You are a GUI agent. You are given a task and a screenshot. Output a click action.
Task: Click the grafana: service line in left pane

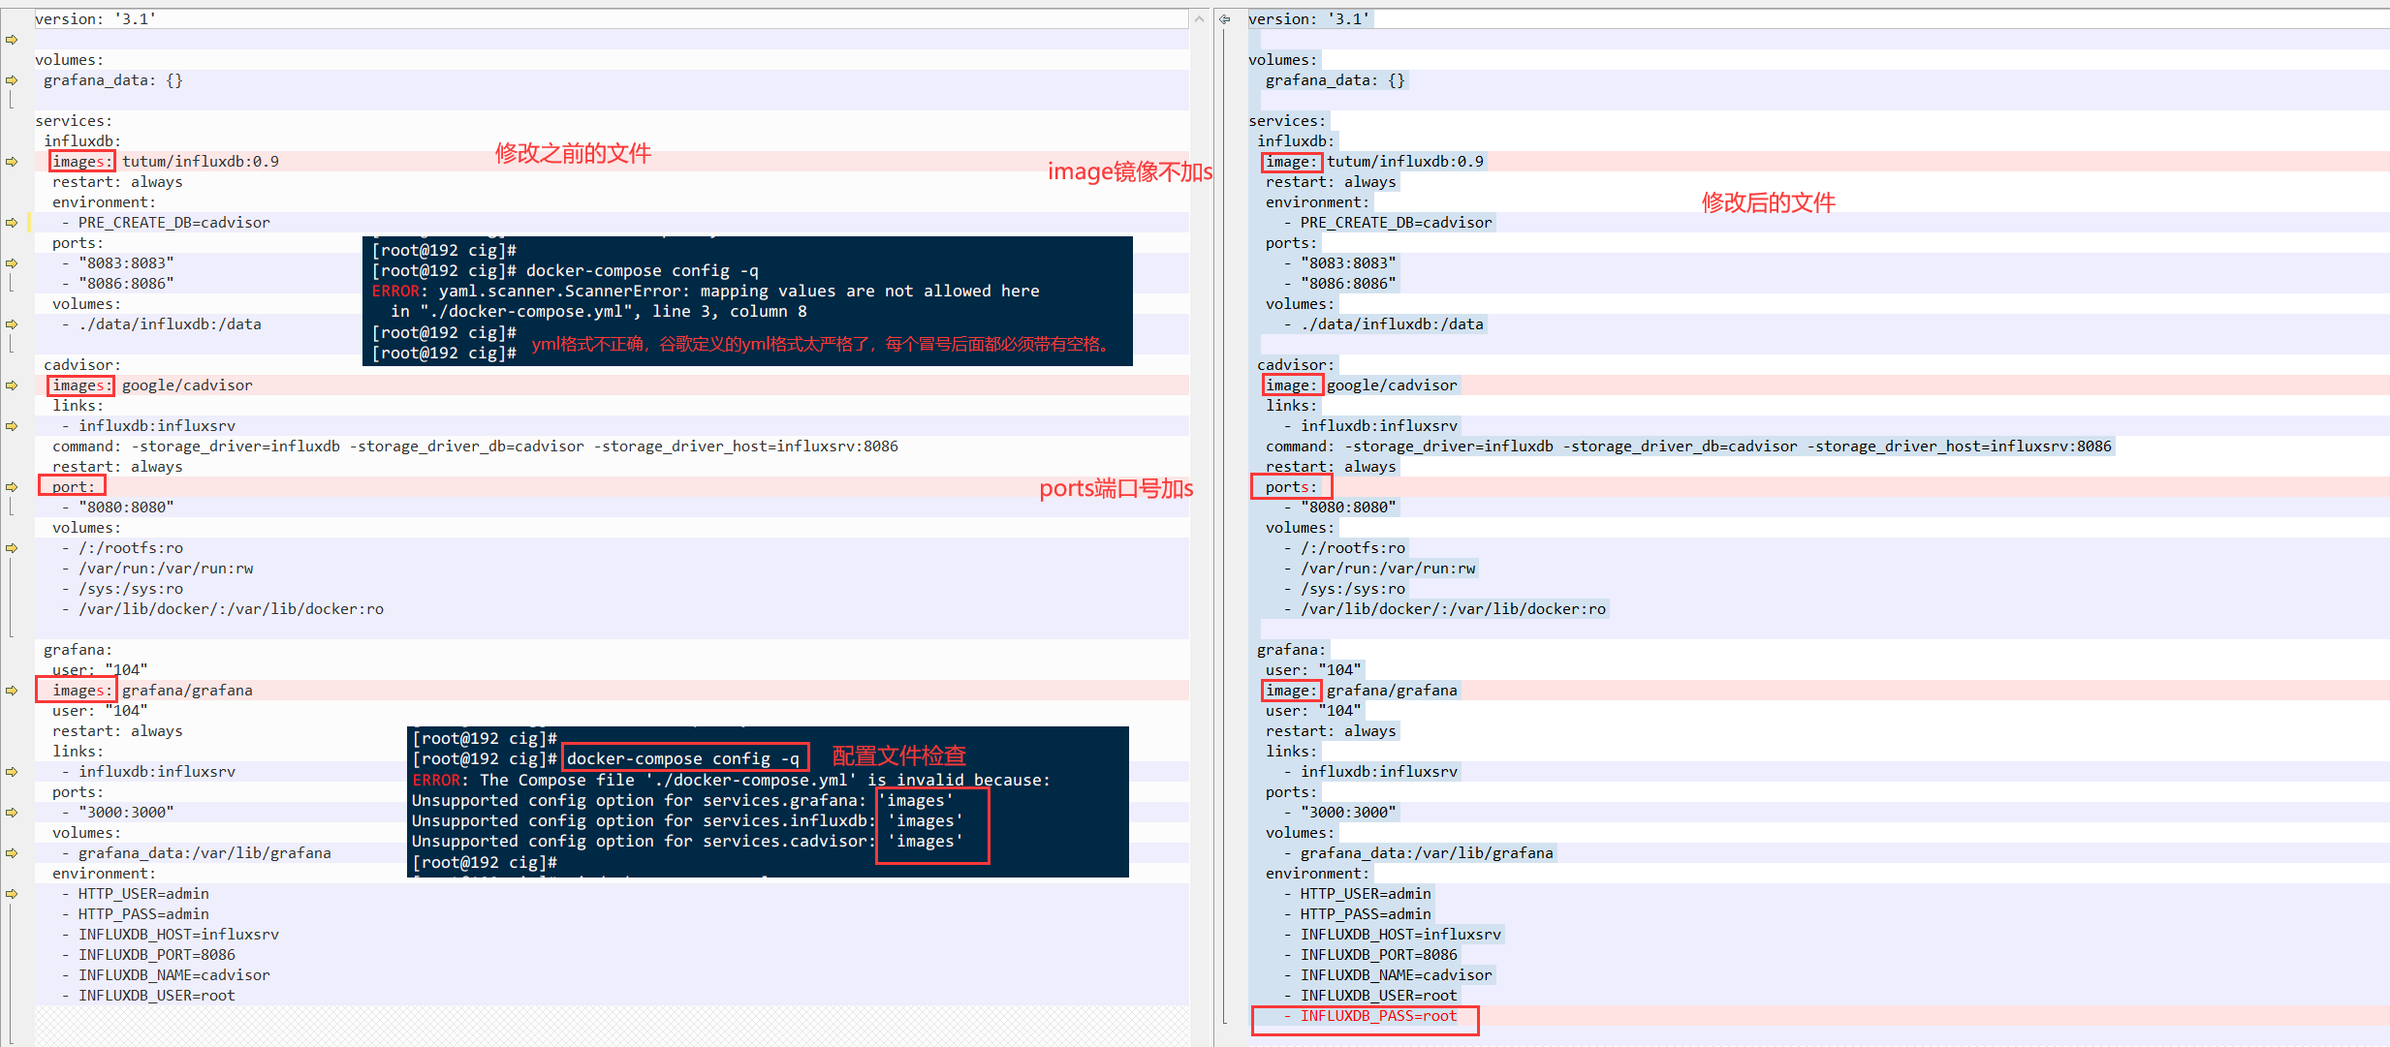point(78,650)
